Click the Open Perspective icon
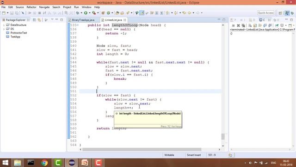The height and width of the screenshot is (167, 296). 280,13
